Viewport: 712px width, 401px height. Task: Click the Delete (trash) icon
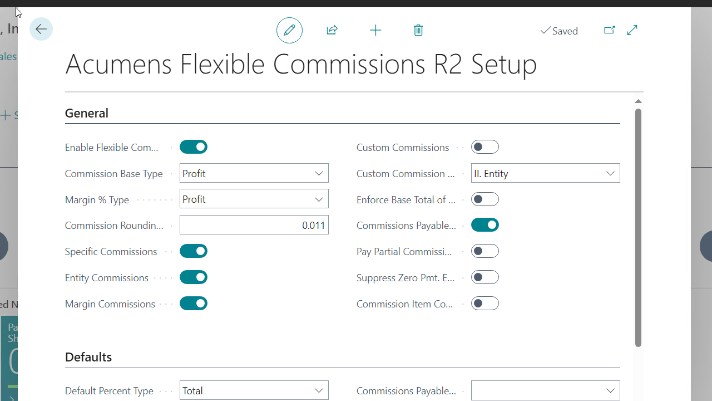[x=418, y=30]
